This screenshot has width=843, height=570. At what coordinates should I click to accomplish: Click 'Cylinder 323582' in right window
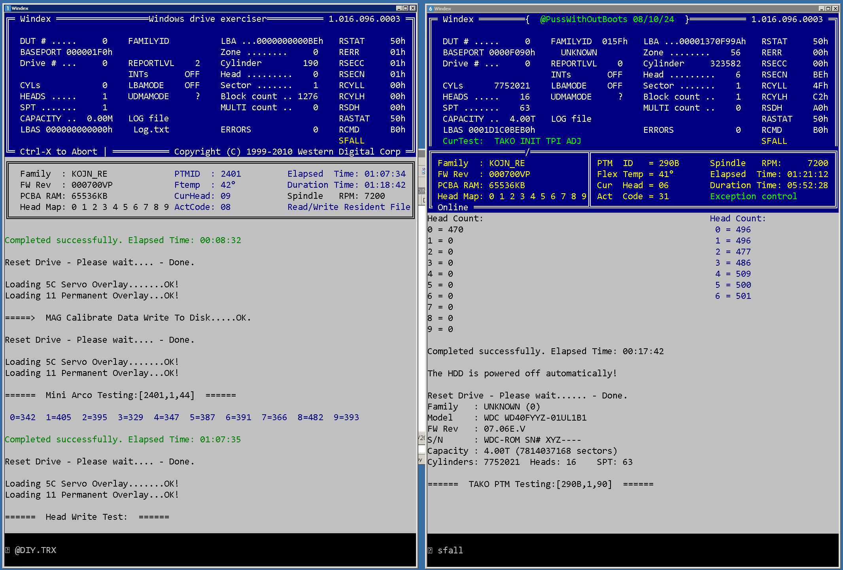click(x=692, y=63)
